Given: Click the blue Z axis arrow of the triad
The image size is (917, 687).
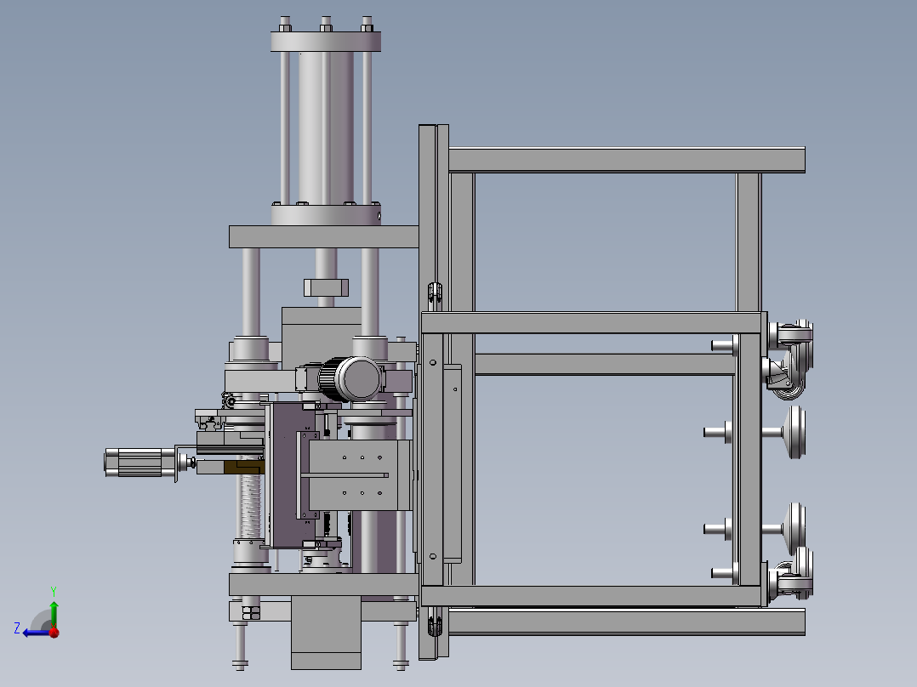Looking at the screenshot, I should click(x=35, y=633).
